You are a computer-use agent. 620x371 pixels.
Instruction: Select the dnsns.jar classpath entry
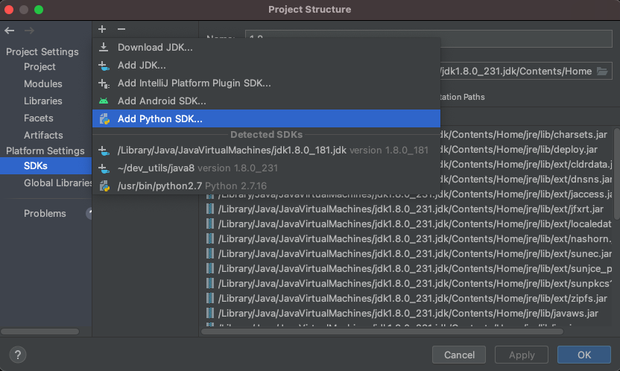(526, 180)
